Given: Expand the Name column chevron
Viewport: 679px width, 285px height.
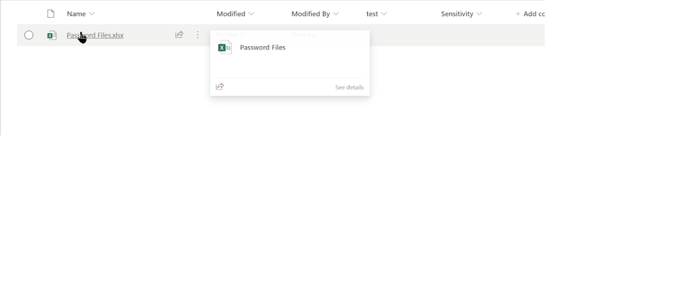Looking at the screenshot, I should 92,14.
